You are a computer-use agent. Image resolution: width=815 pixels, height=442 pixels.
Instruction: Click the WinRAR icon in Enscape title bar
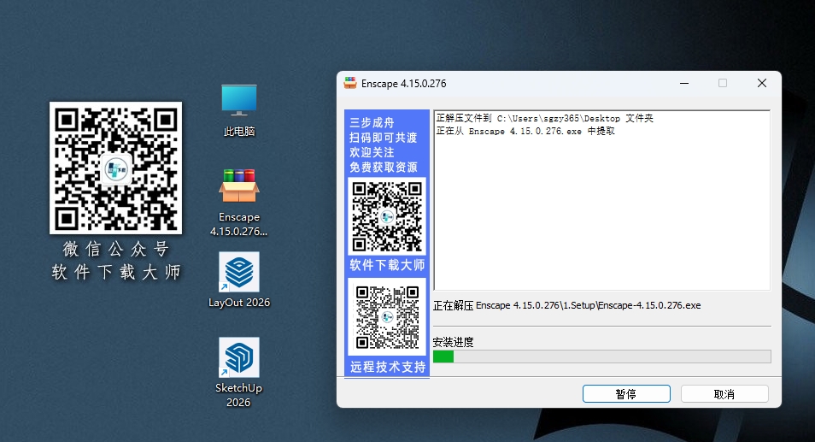pyautogui.click(x=350, y=83)
